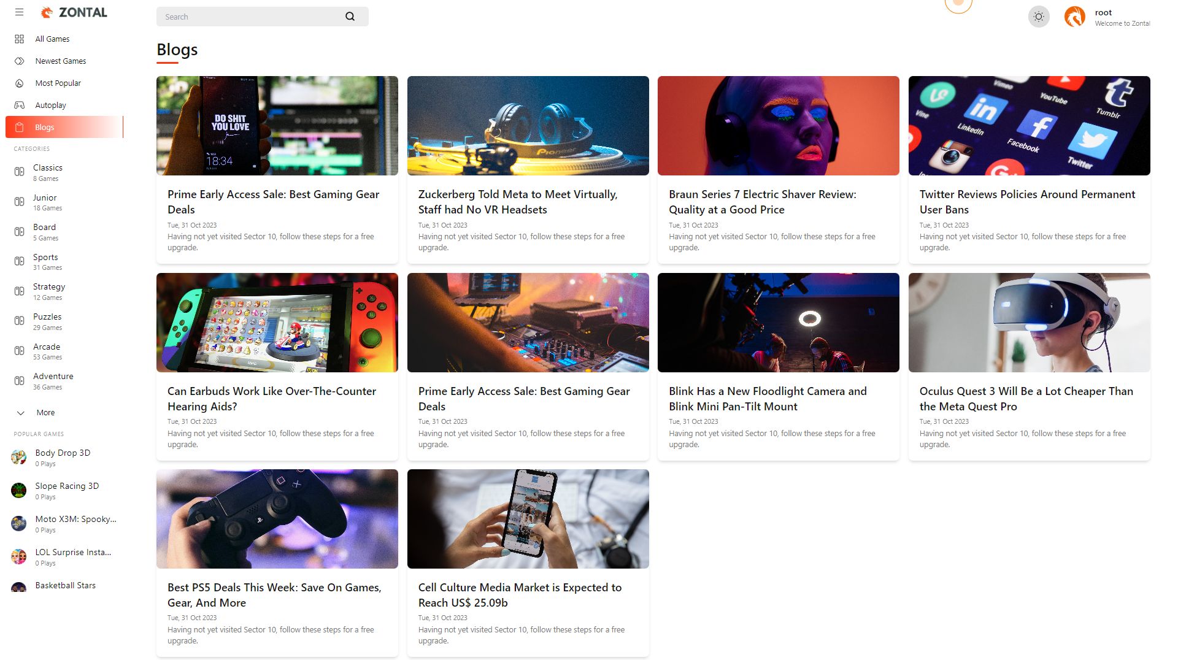
Task: Open Moto X3M: Spooky game link
Action: click(75, 519)
